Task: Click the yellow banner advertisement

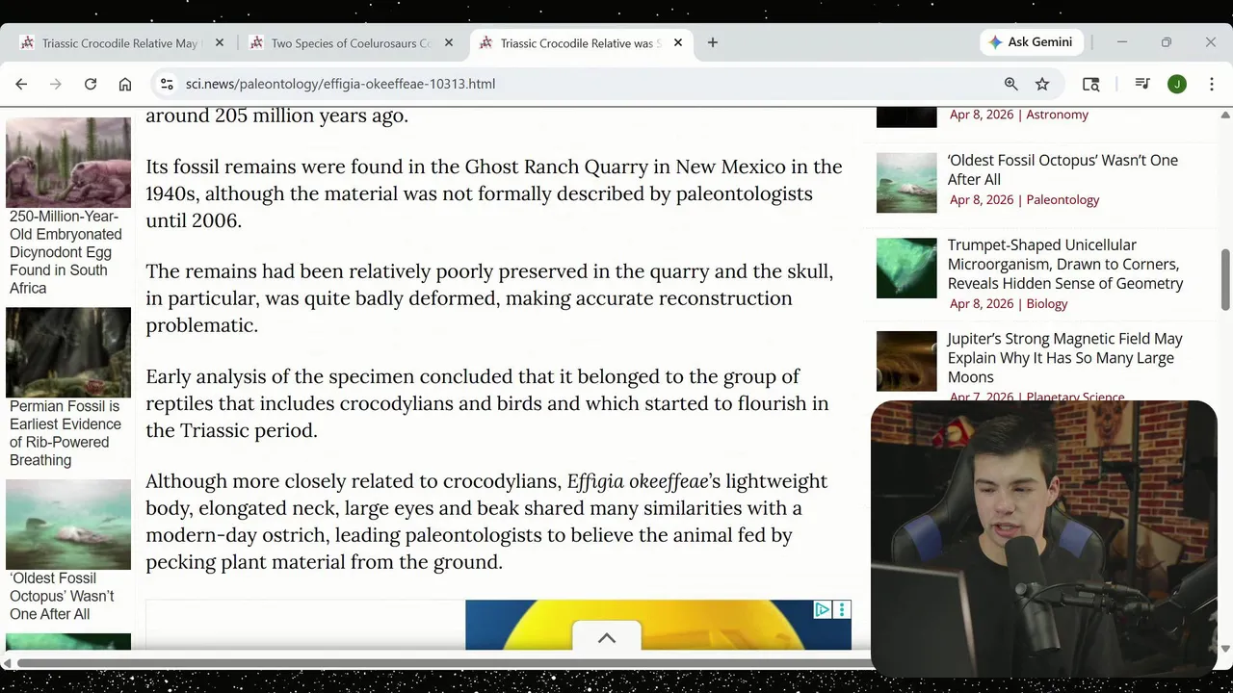Action: point(658,625)
